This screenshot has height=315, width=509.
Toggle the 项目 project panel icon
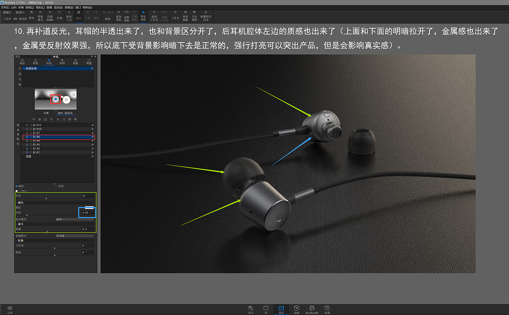point(281,309)
